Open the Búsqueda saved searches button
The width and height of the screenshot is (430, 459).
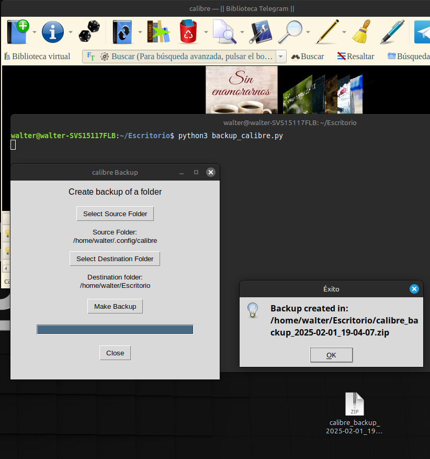pyautogui.click(x=409, y=56)
